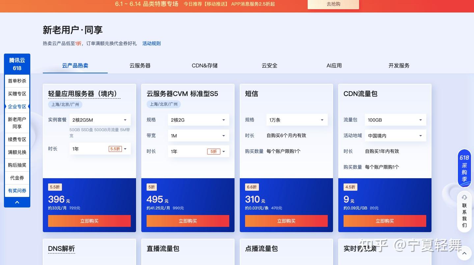The image size is (474, 265).
Task: Click the 上海/北京/广州 tag on CVM card
Action: point(164,104)
